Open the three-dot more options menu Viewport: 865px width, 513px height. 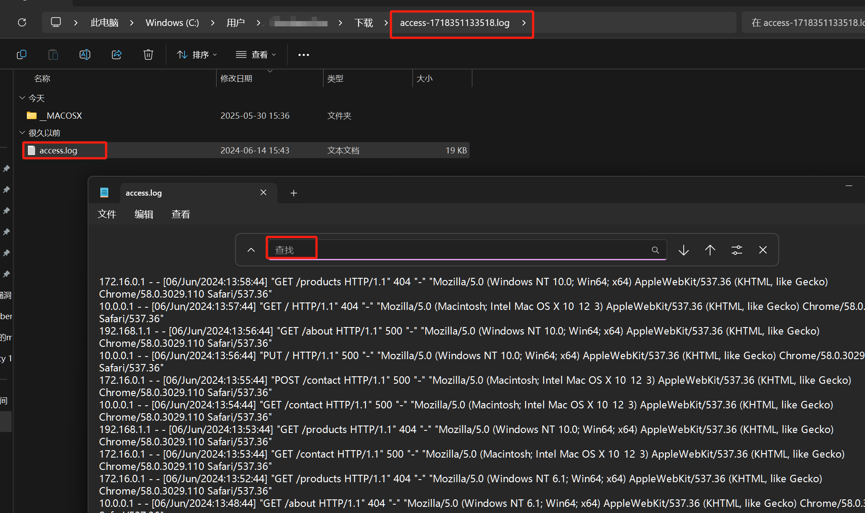tap(303, 55)
